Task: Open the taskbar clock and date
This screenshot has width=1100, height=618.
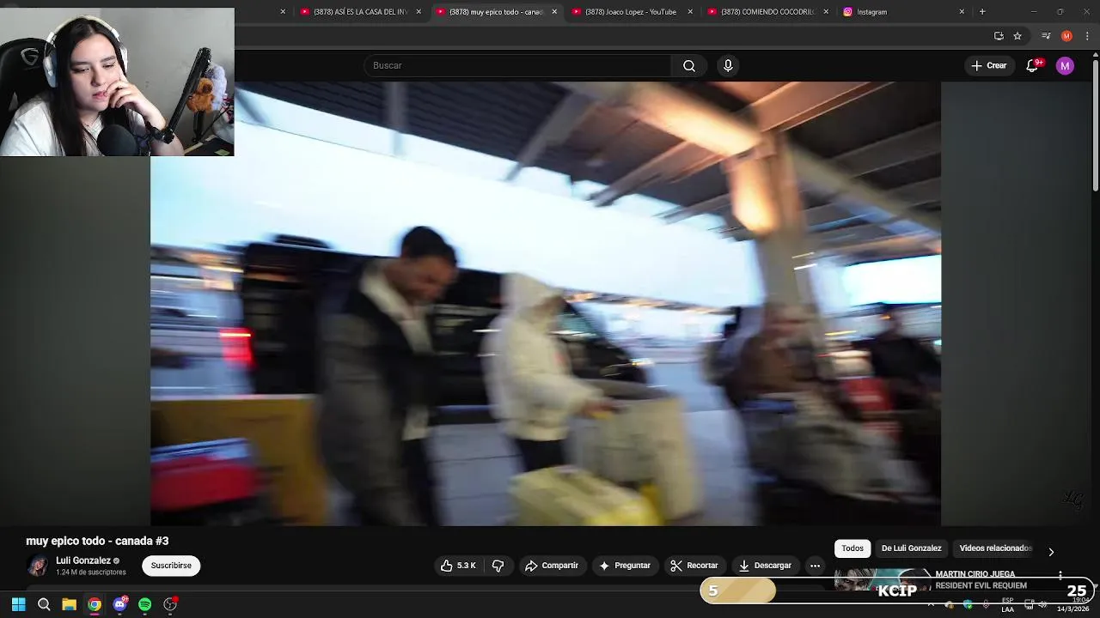Action: pos(1074,604)
